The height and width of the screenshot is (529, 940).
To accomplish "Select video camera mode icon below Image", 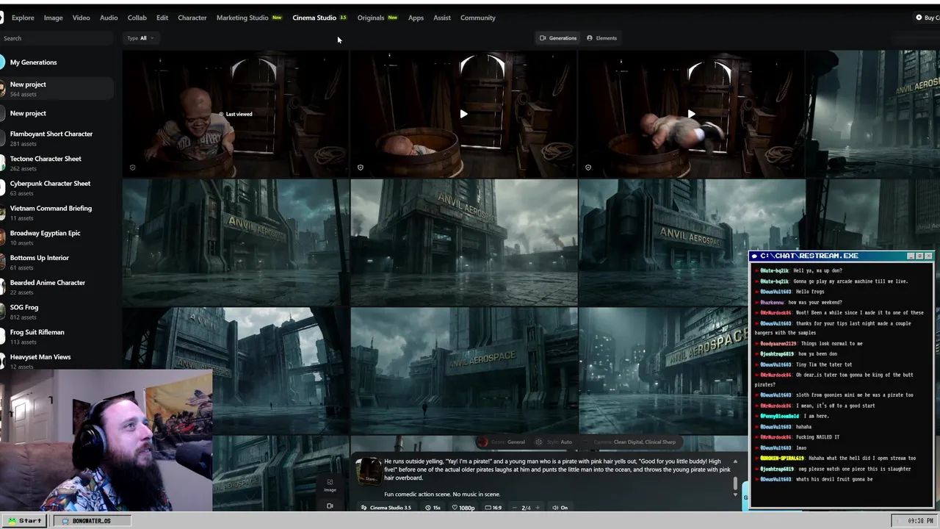I will pos(330,505).
